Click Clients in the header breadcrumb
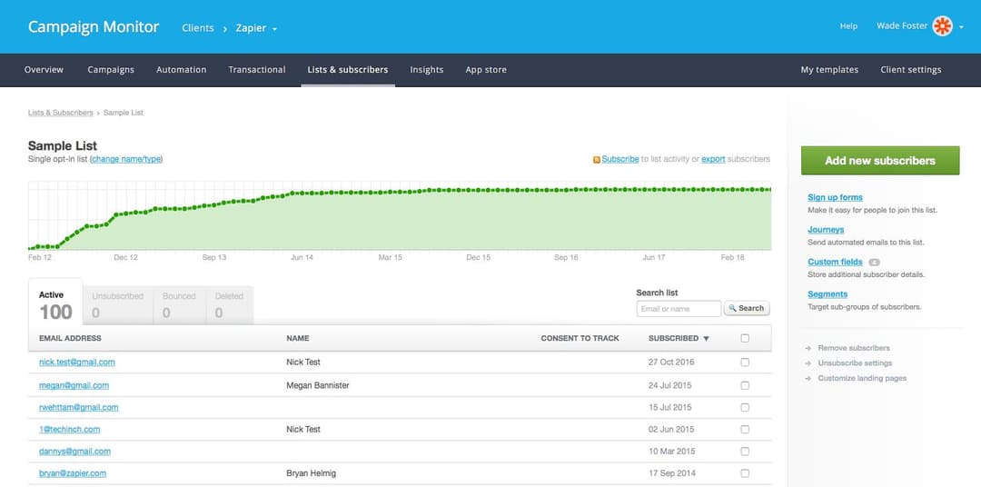Screen dimensions: 981x487 [198, 28]
